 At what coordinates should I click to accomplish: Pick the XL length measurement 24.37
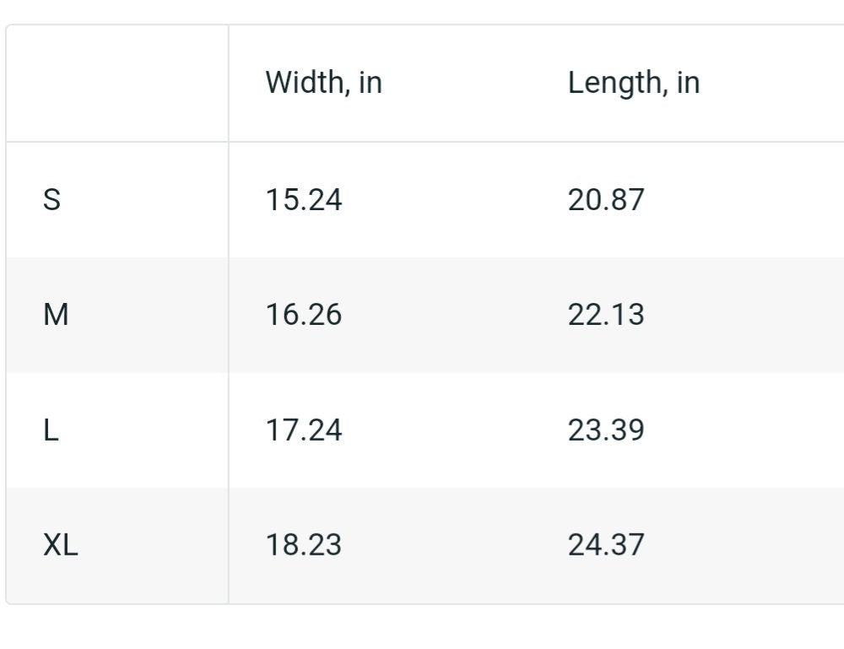(606, 544)
